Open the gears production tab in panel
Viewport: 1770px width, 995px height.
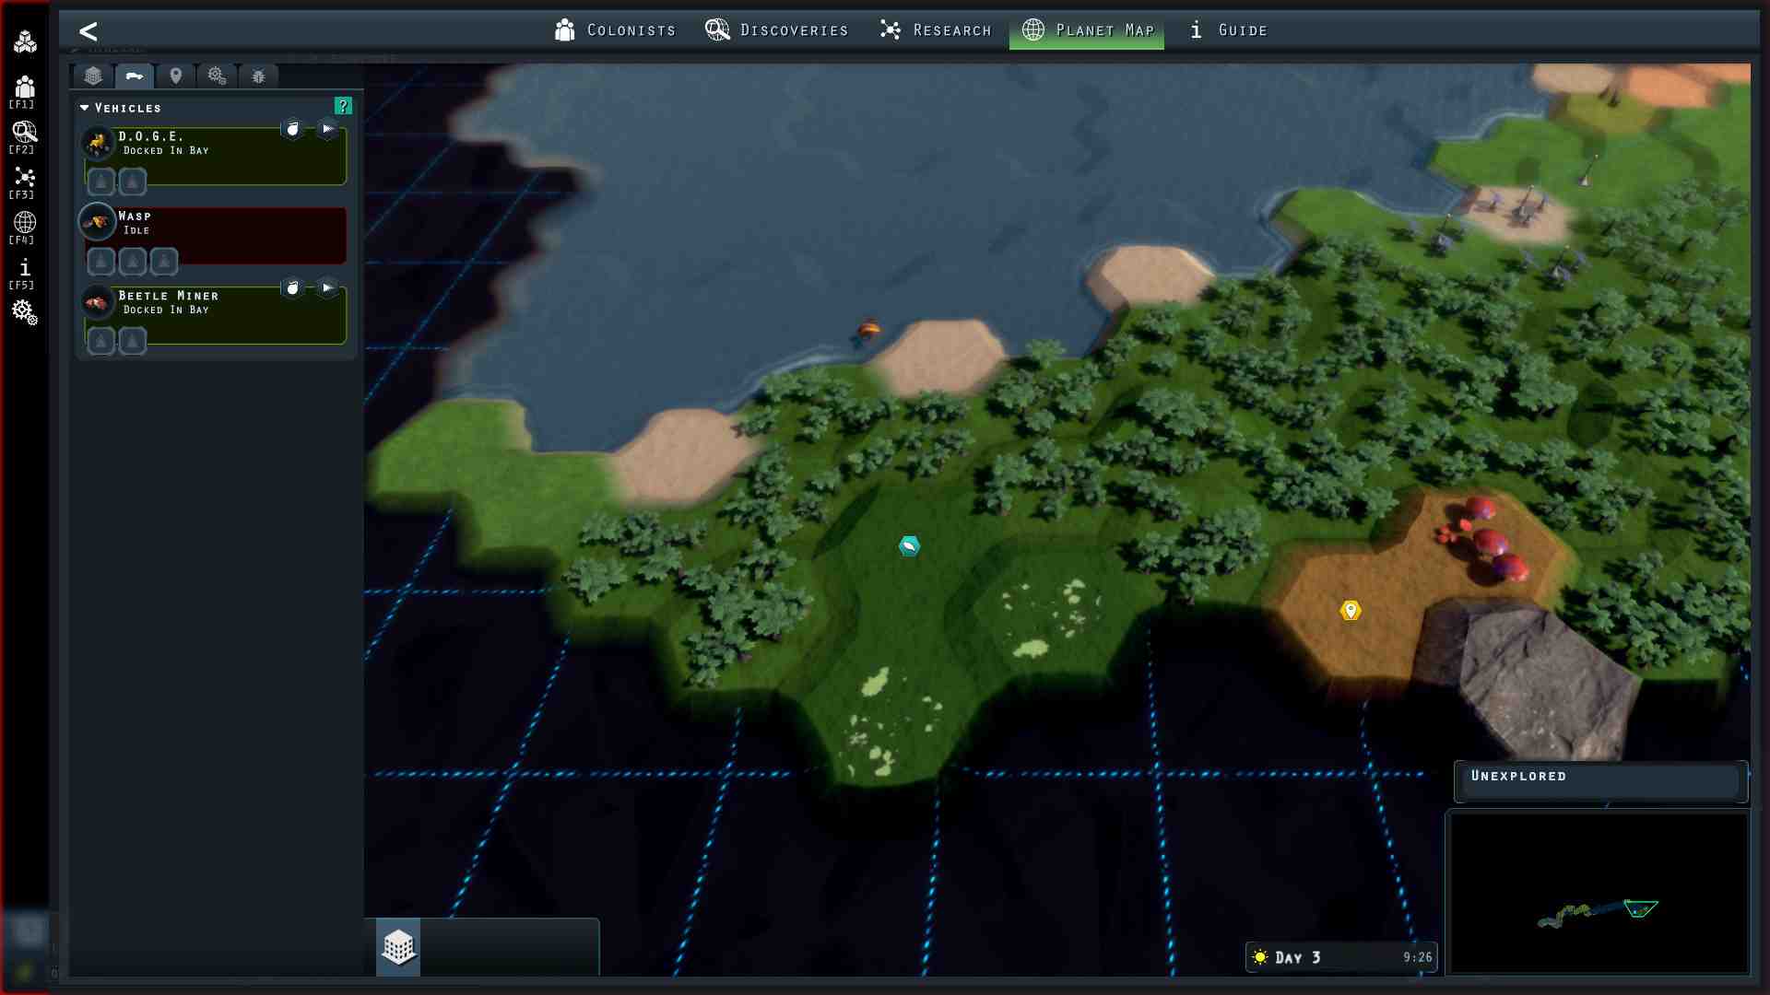click(217, 76)
